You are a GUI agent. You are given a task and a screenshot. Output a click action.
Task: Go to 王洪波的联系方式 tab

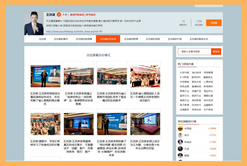(x=199, y=39)
